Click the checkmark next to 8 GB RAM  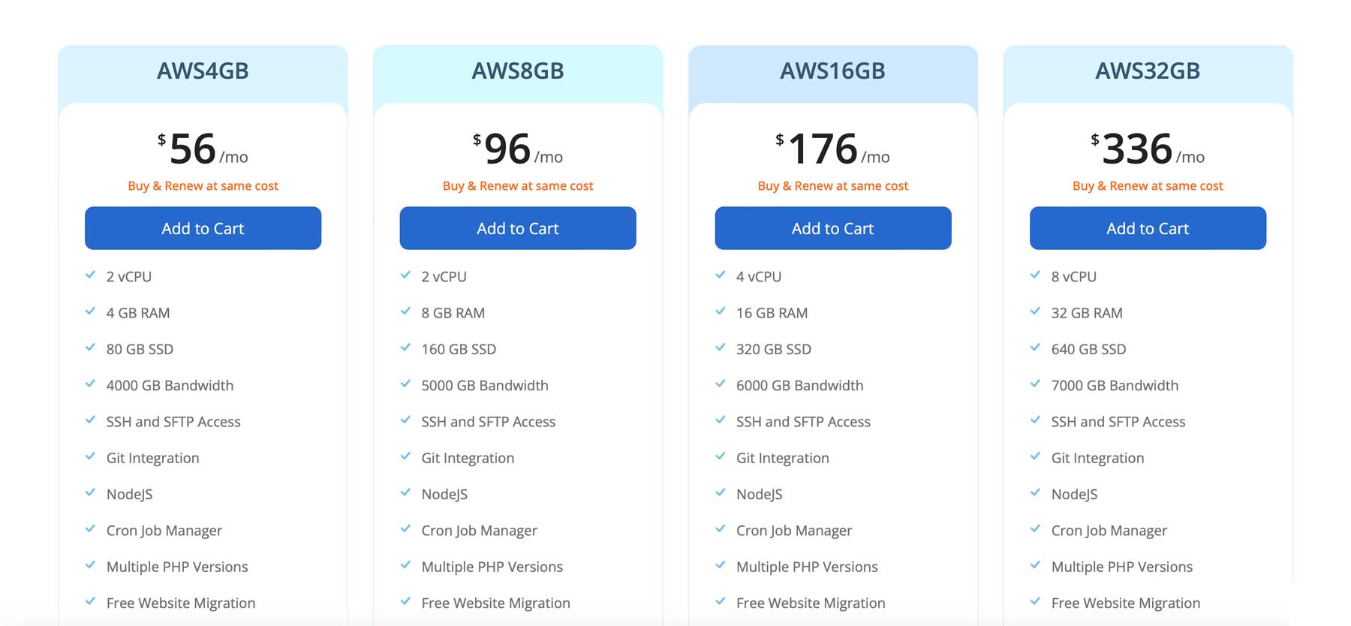tap(404, 312)
